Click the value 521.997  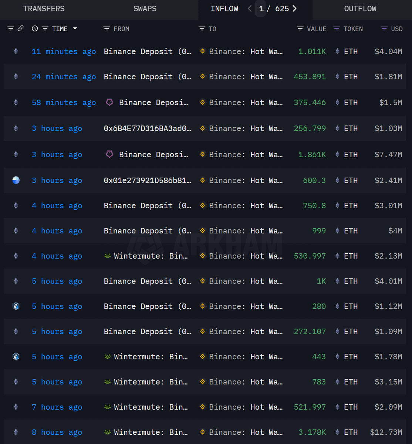coord(310,407)
